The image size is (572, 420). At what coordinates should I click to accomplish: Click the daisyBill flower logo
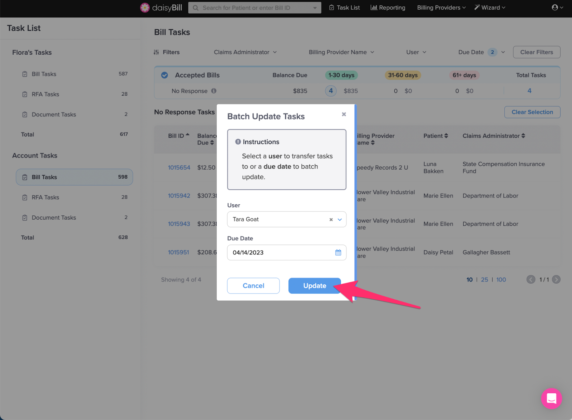(x=145, y=7)
